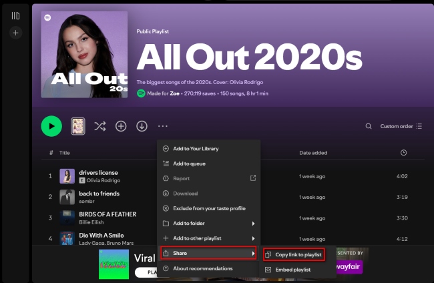Click the duration clock column header
This screenshot has height=283, width=434.
tap(403, 153)
